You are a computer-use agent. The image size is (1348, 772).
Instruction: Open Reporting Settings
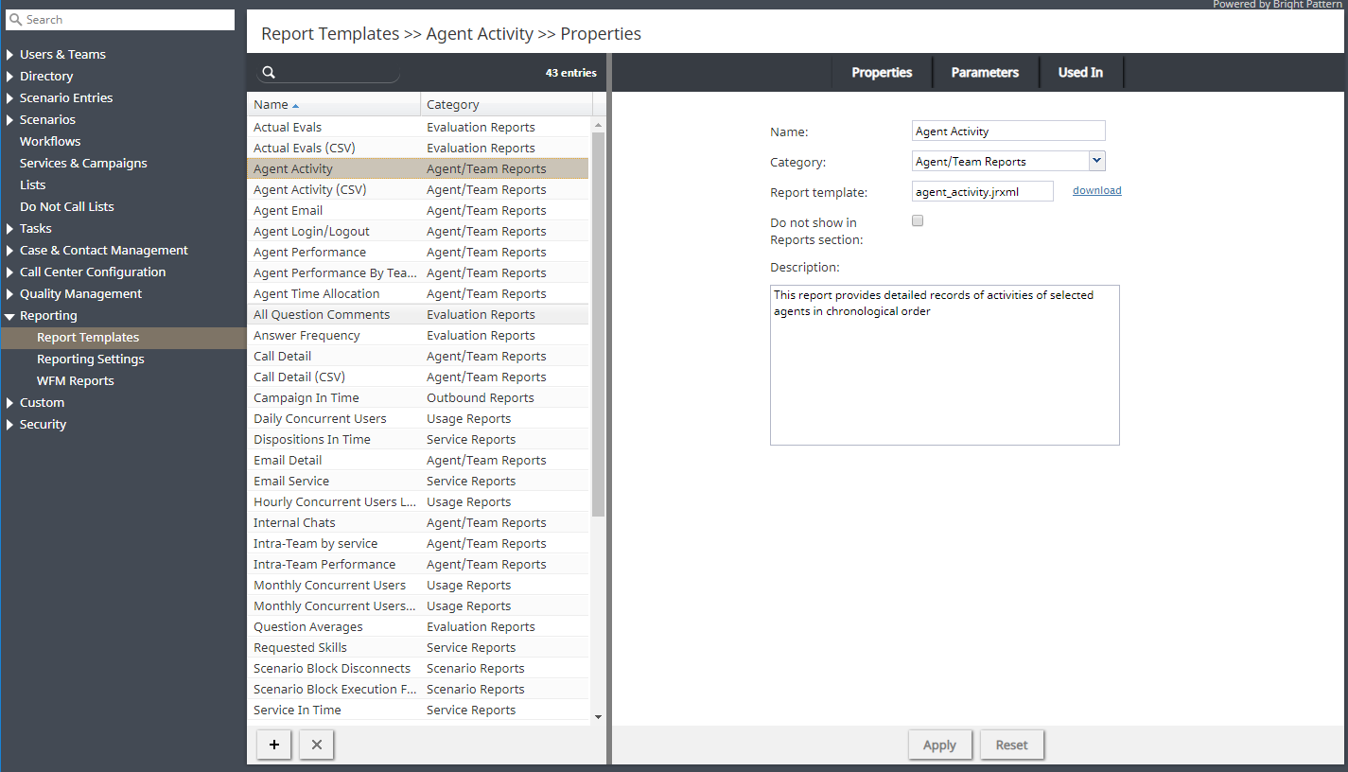(x=91, y=360)
